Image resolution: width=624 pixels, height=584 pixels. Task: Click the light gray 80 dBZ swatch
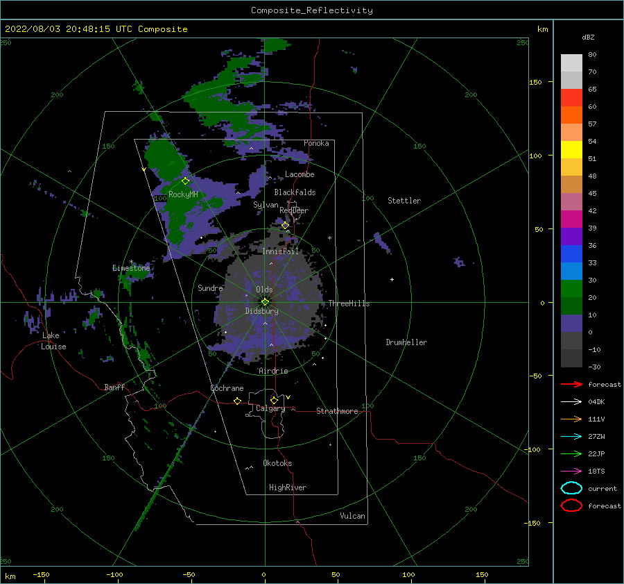[x=571, y=63]
